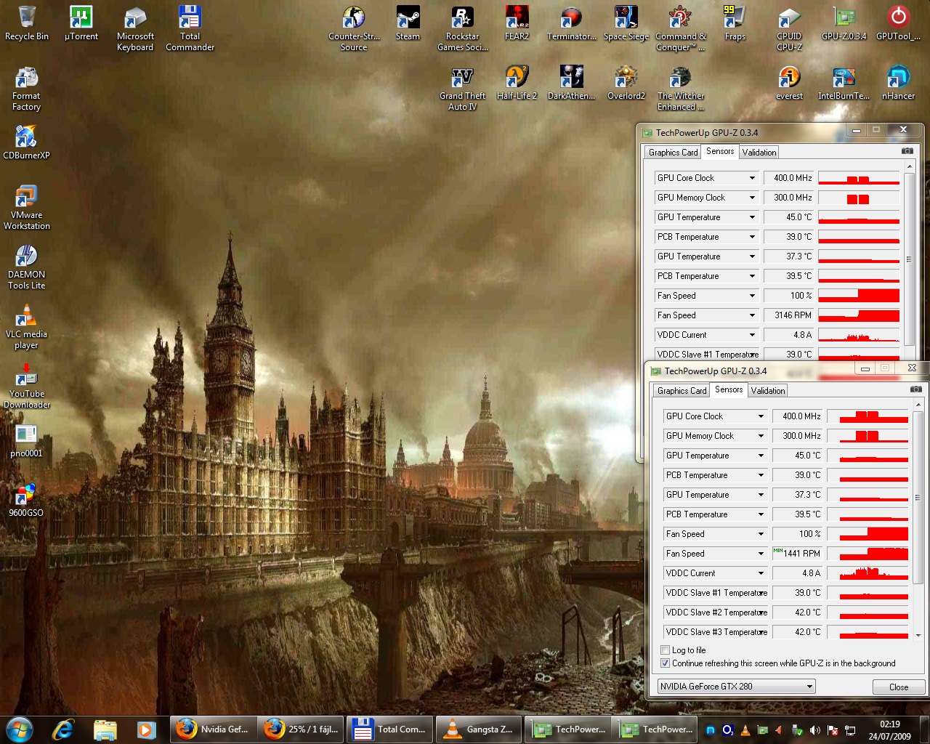The image size is (930, 744).
Task: Toggle Continue refreshing in background checkbox
Action: point(665,663)
